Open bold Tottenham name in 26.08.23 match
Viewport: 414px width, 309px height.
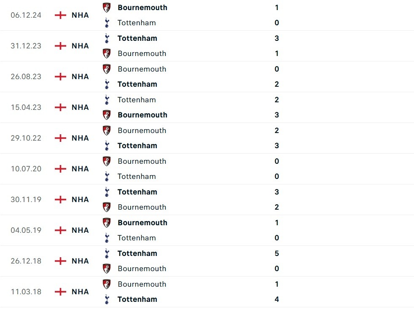coord(137,84)
